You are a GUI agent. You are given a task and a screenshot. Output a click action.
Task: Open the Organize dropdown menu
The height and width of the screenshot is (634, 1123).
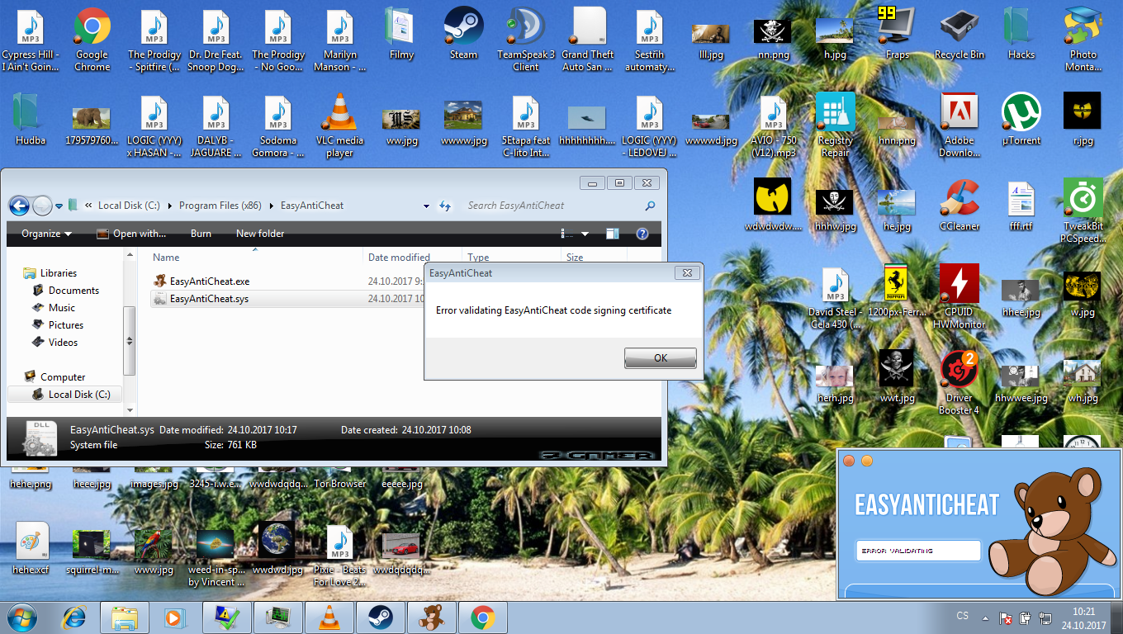46,234
